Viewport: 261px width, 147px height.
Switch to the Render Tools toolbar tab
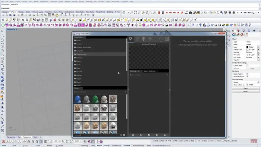tap(100, 12)
